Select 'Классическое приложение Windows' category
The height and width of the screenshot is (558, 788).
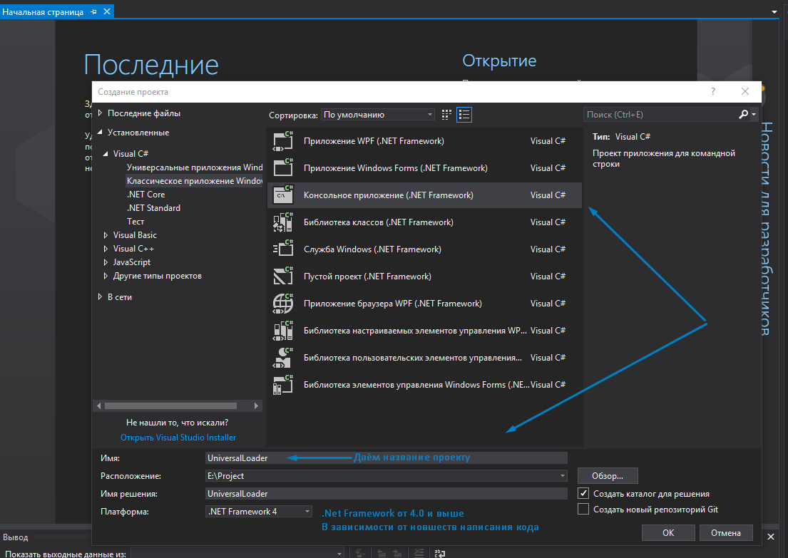pyautogui.click(x=195, y=181)
